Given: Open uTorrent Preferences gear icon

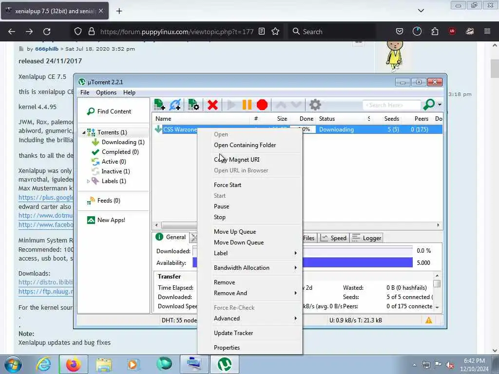Looking at the screenshot, I should click(x=315, y=105).
